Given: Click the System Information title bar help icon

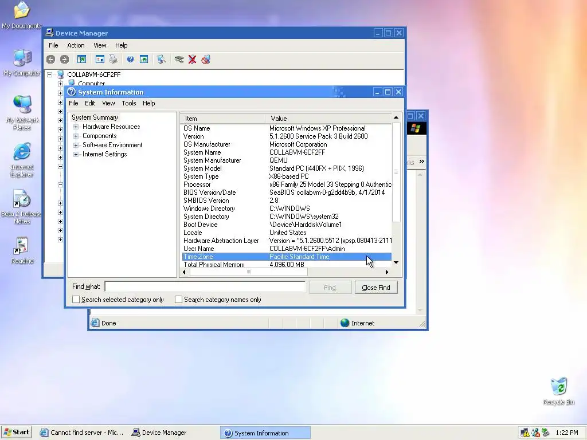Looking at the screenshot, I should (x=72, y=92).
